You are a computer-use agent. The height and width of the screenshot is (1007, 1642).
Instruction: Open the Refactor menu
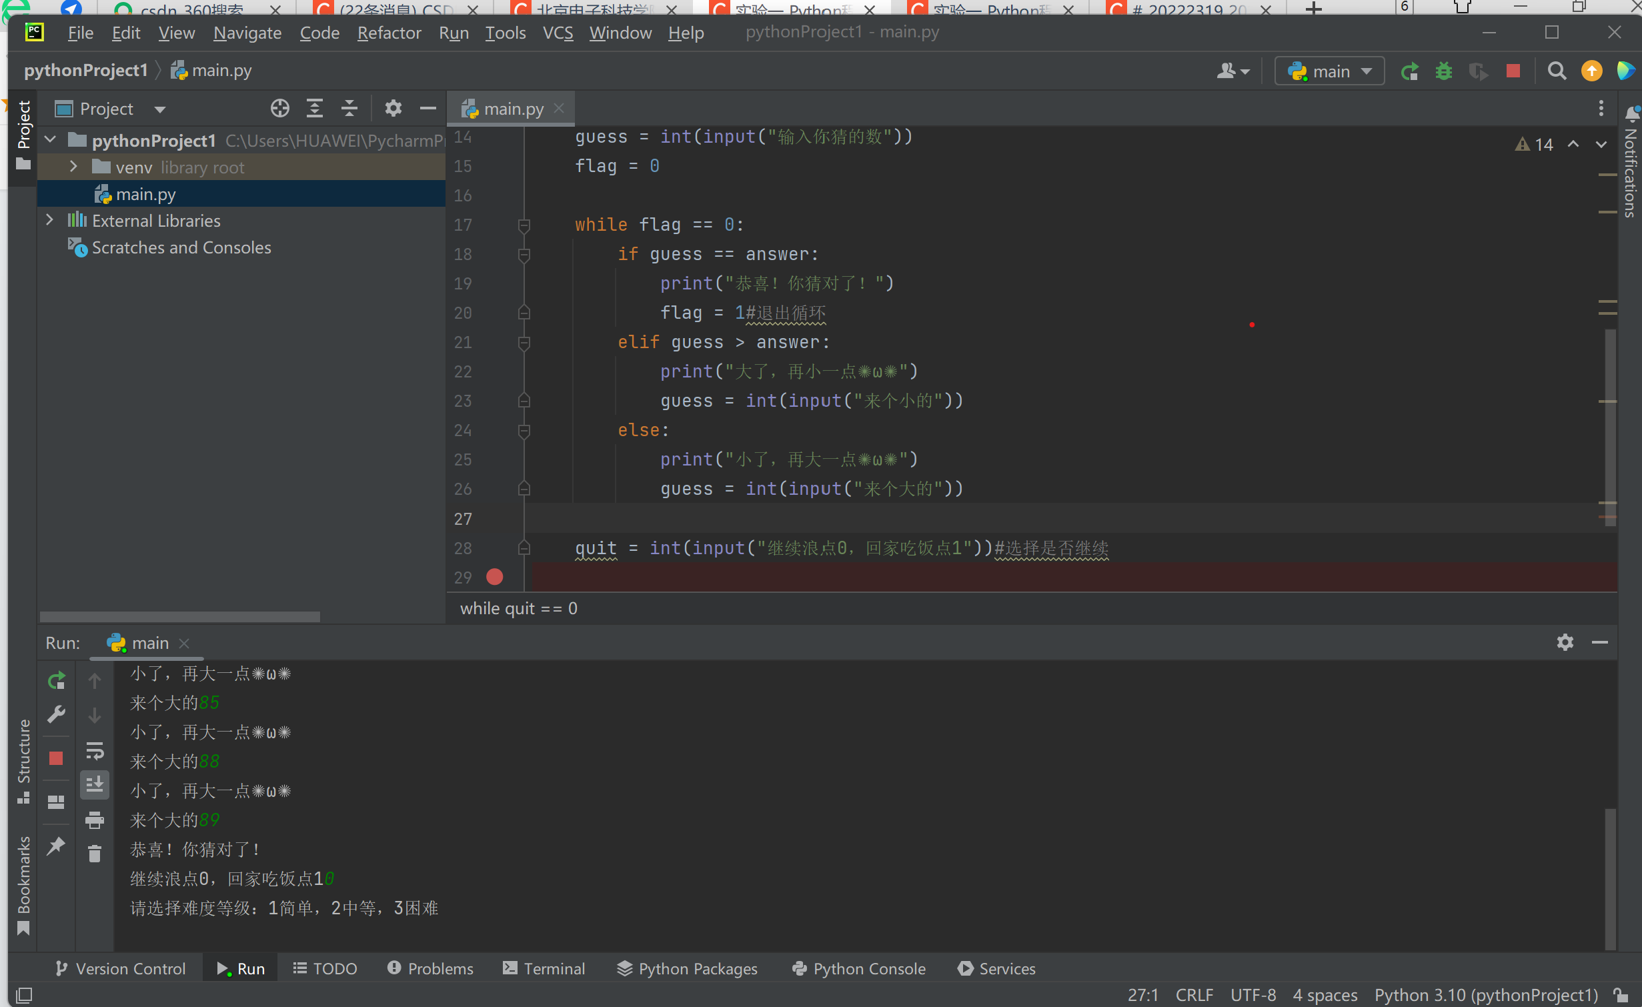tap(389, 33)
